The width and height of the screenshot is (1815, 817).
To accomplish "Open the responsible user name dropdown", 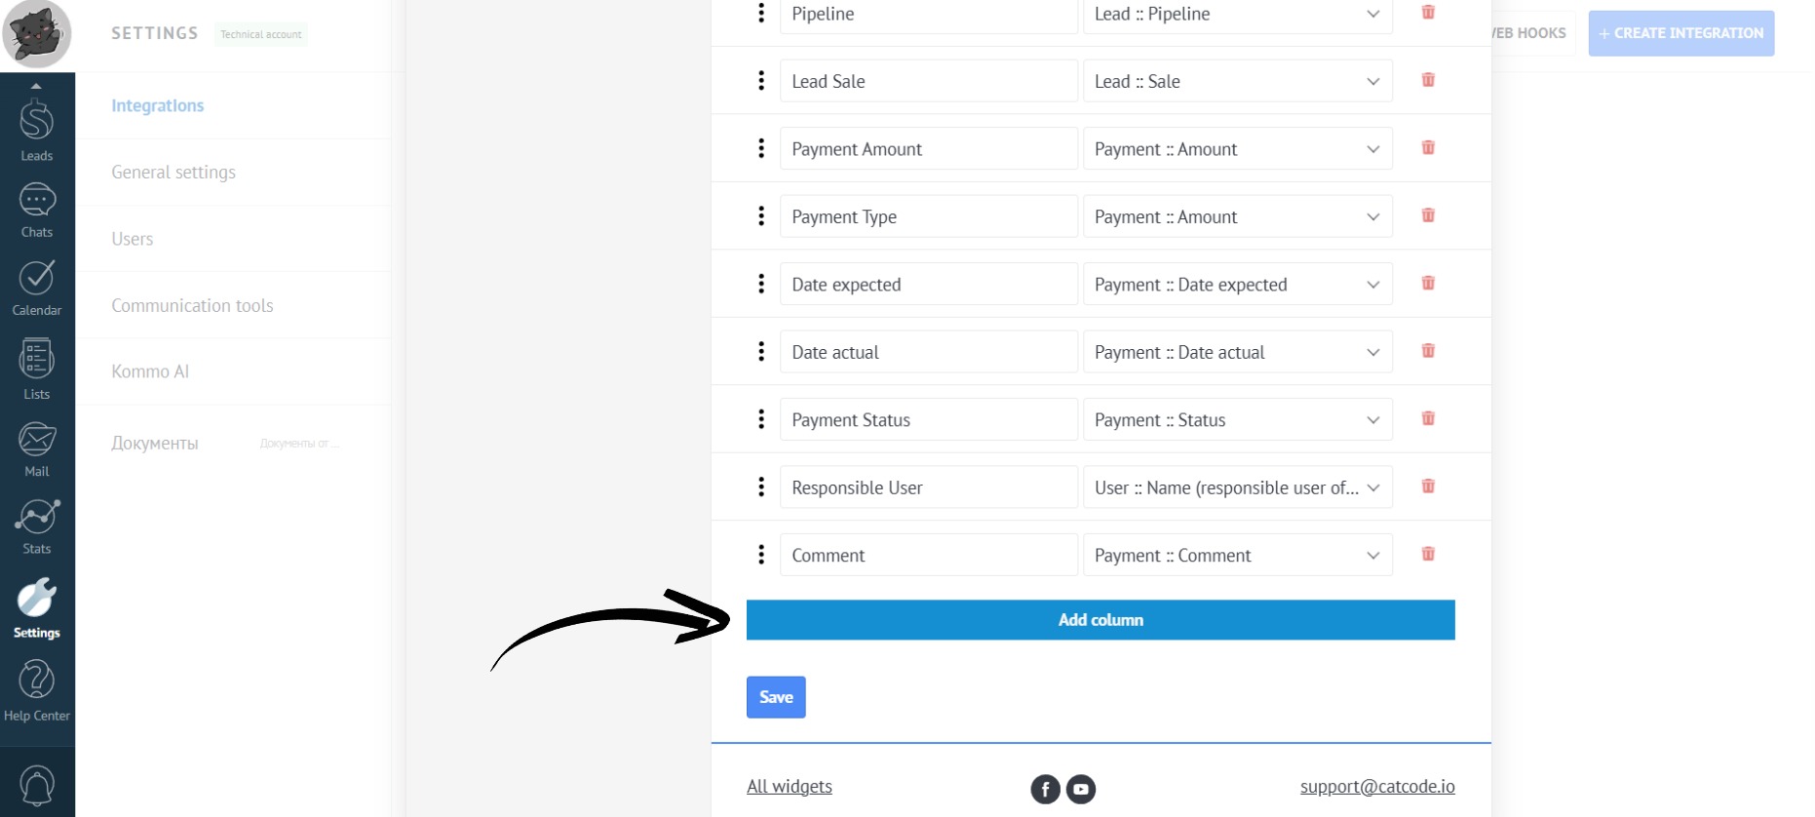I will [1237, 487].
